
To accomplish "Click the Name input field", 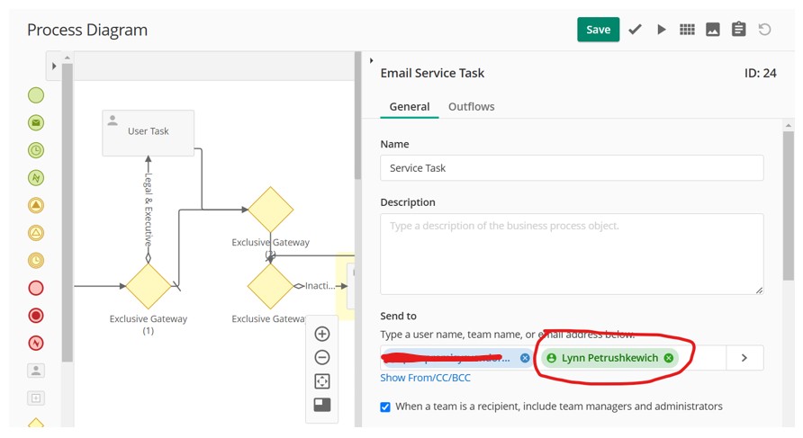I will click(x=572, y=168).
